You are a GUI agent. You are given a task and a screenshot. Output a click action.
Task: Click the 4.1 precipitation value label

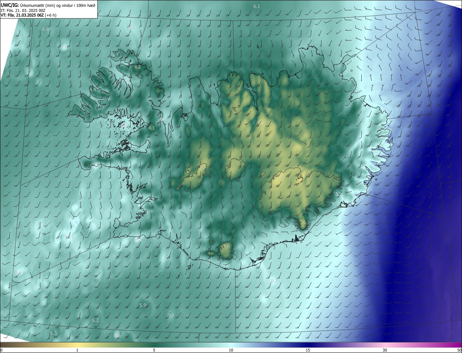(x=152, y=128)
